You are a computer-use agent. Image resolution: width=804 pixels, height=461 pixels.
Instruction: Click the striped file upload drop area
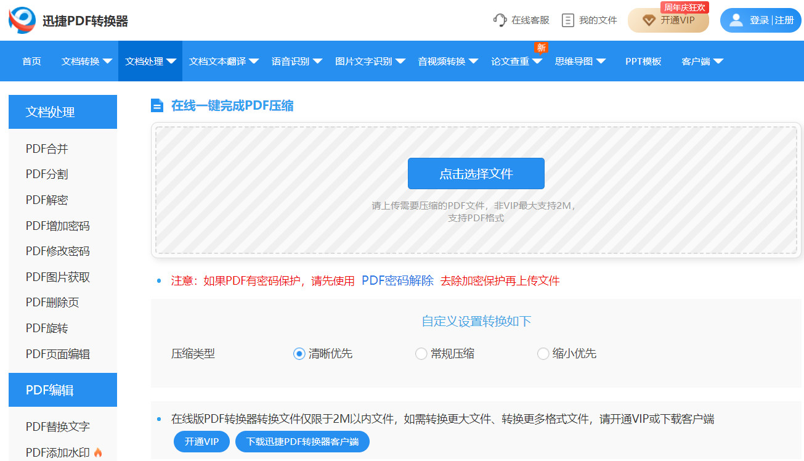(x=476, y=190)
